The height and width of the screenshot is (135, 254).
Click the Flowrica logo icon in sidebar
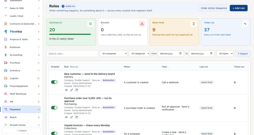click(x=6, y=32)
